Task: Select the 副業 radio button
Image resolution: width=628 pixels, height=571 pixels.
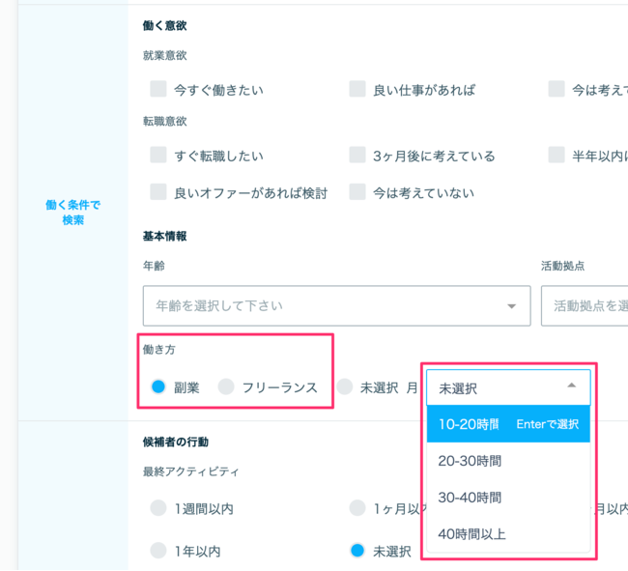Action: click(158, 387)
